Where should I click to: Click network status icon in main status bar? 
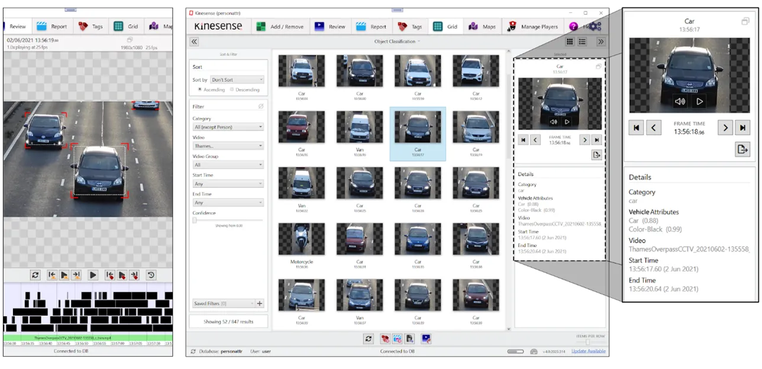[534, 351]
